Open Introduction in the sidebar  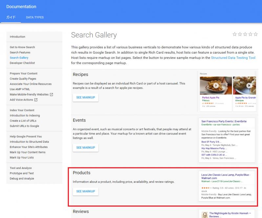[17, 36]
